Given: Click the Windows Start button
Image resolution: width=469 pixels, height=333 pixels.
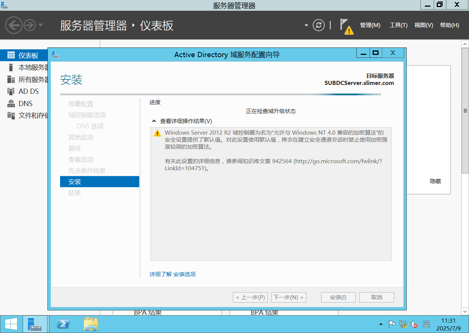Looking at the screenshot, I should point(11,324).
